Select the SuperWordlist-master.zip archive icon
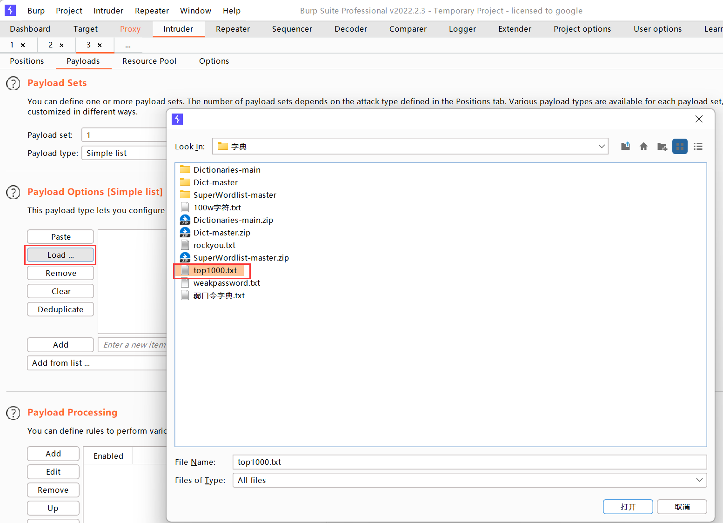723x523 pixels. pos(185,257)
